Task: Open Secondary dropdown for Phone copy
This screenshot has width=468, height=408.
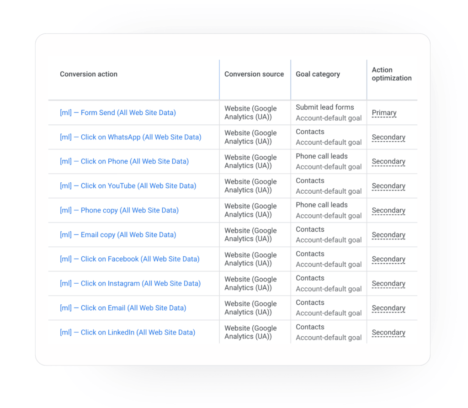Action: coord(388,210)
